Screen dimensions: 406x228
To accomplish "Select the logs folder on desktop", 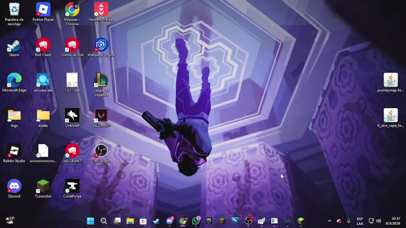I will pyautogui.click(x=14, y=118).
